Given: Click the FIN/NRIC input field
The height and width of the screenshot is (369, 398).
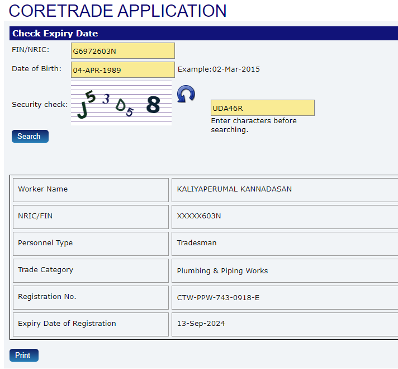Looking at the screenshot, I should pyautogui.click(x=123, y=51).
